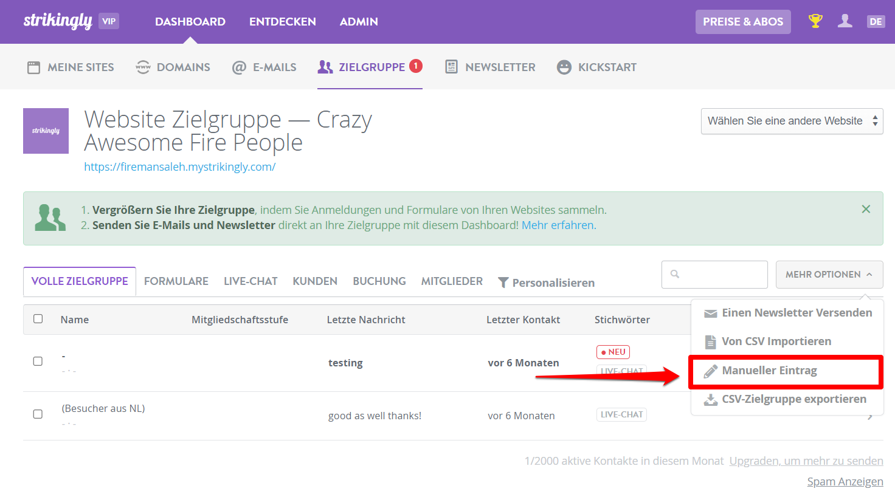Switch to the Formulare tab
895x497 pixels.
tap(176, 281)
